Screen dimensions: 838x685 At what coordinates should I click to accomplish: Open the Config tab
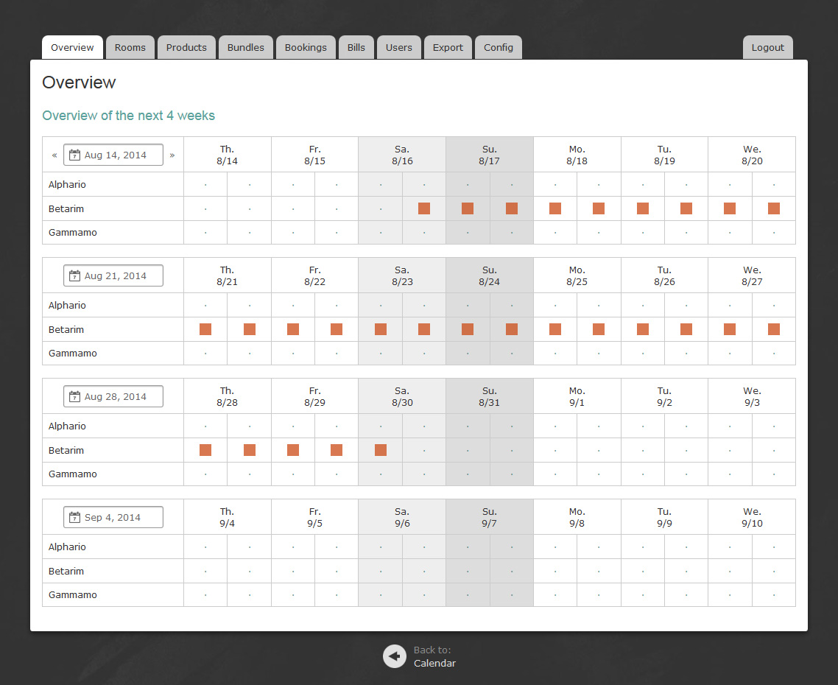tap(499, 48)
